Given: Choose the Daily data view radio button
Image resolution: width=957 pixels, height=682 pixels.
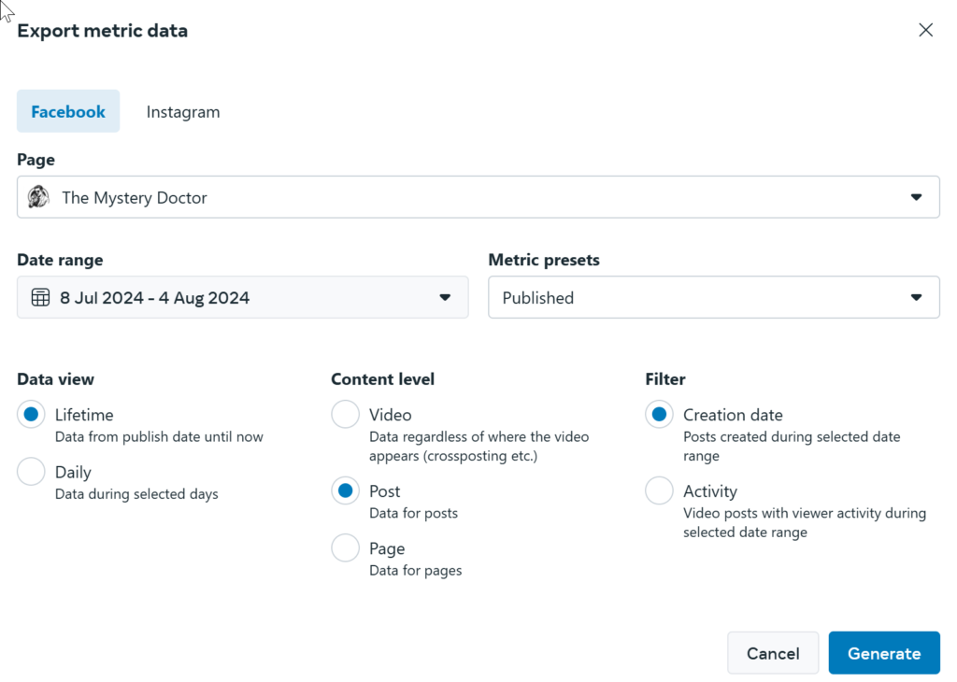Looking at the screenshot, I should point(32,472).
